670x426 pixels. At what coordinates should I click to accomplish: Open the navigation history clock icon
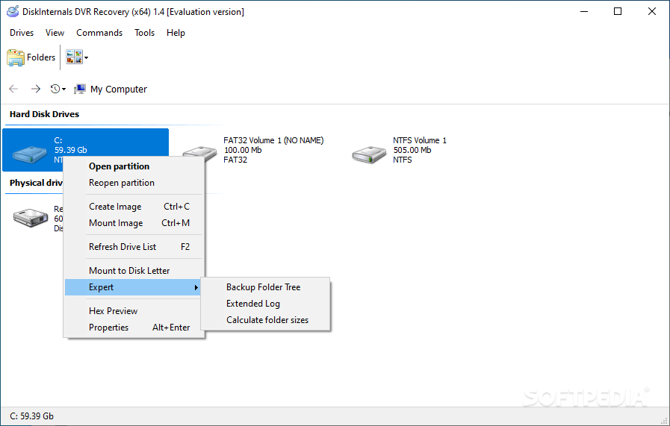pyautogui.click(x=55, y=89)
